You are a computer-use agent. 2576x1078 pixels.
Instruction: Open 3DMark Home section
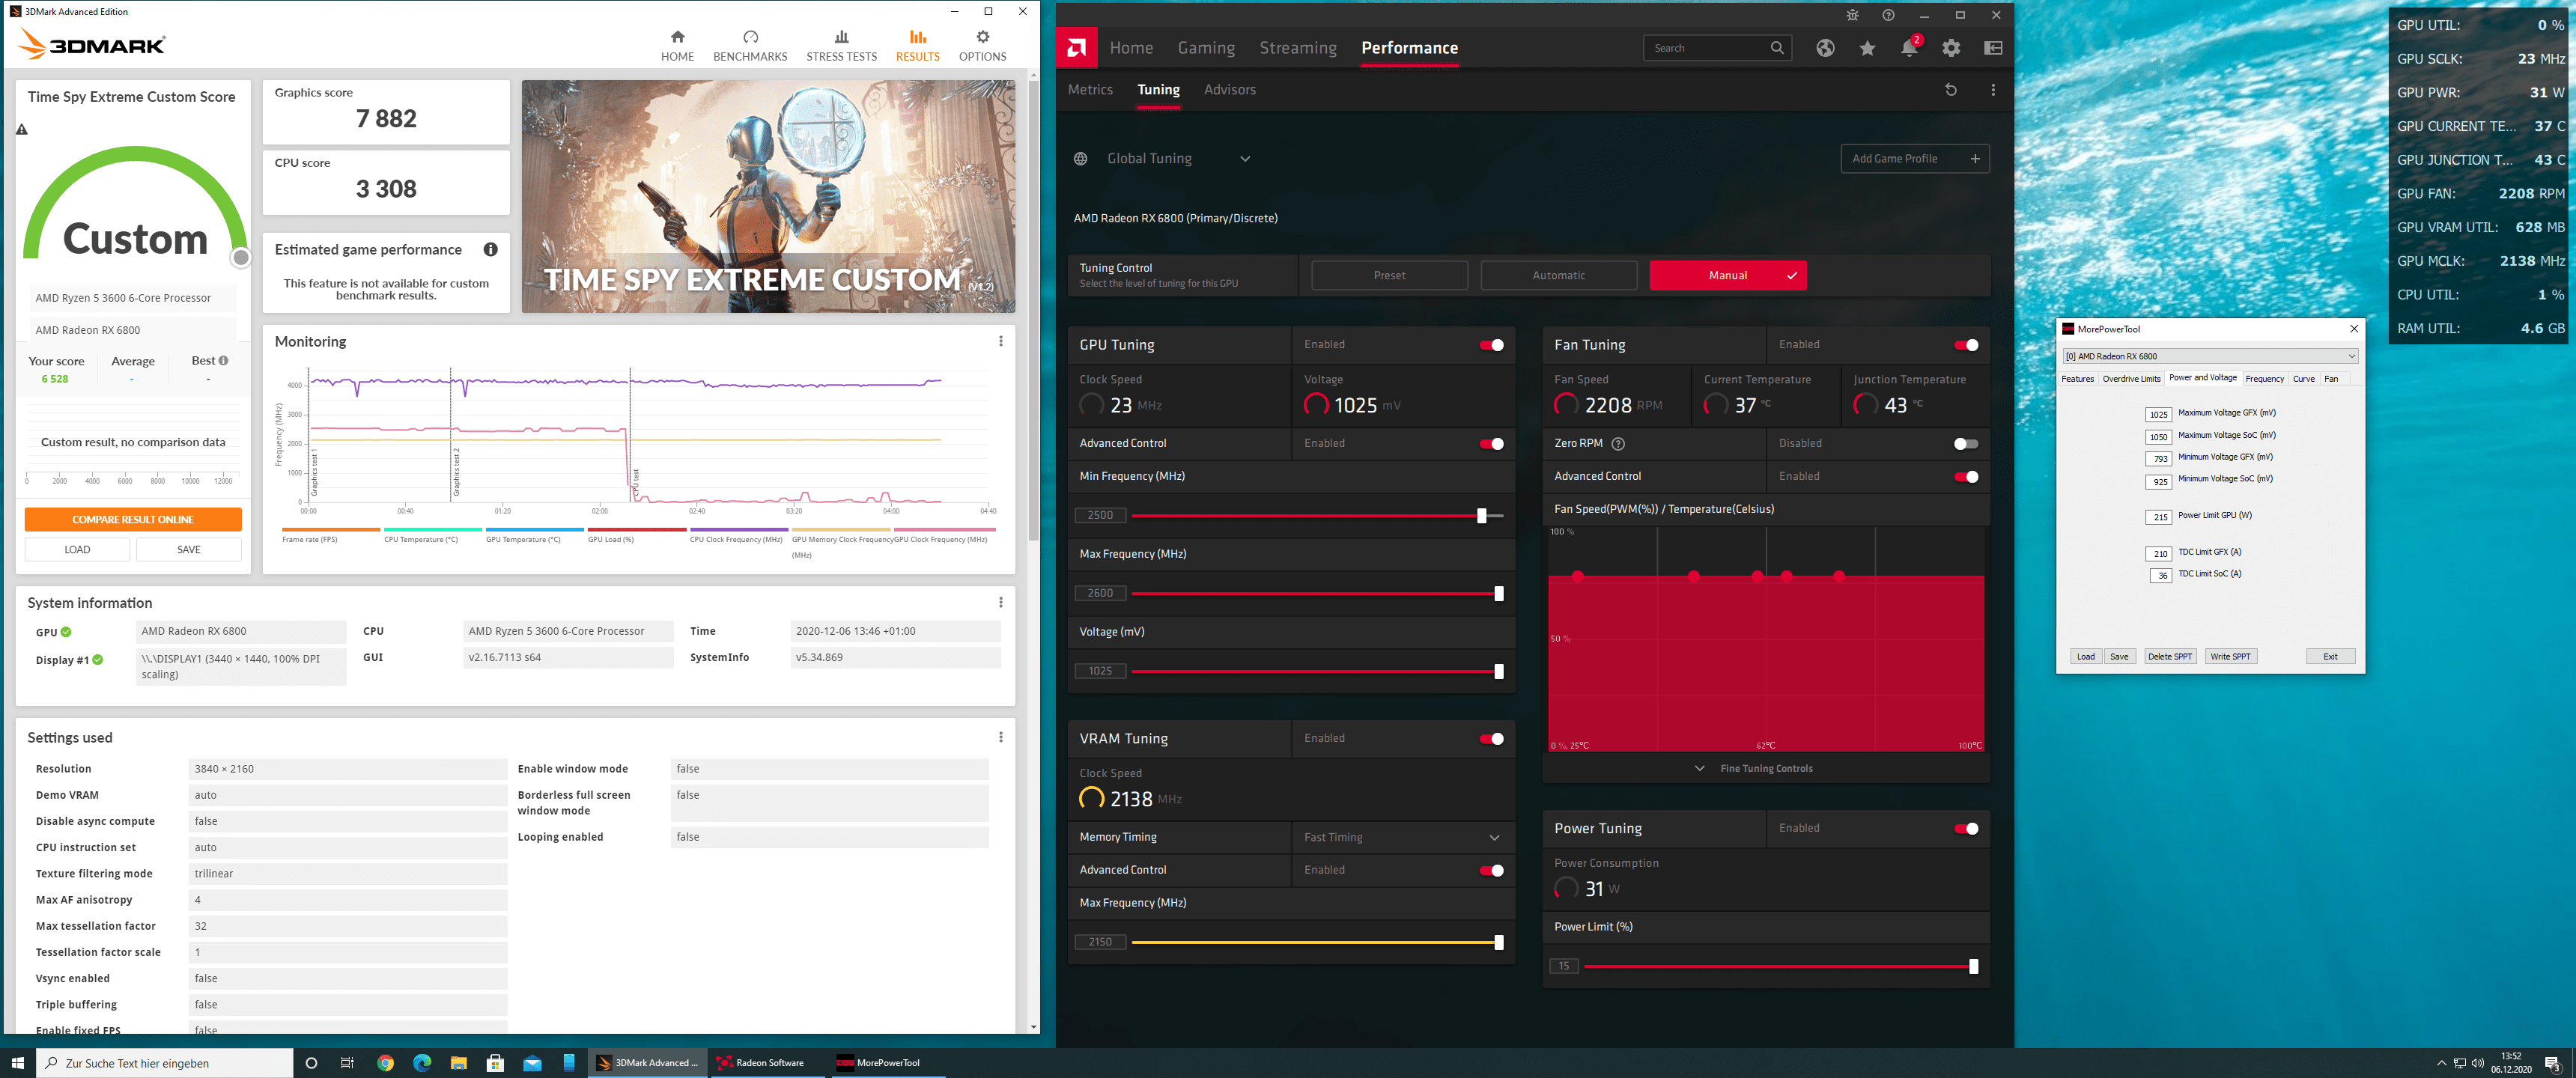click(677, 46)
